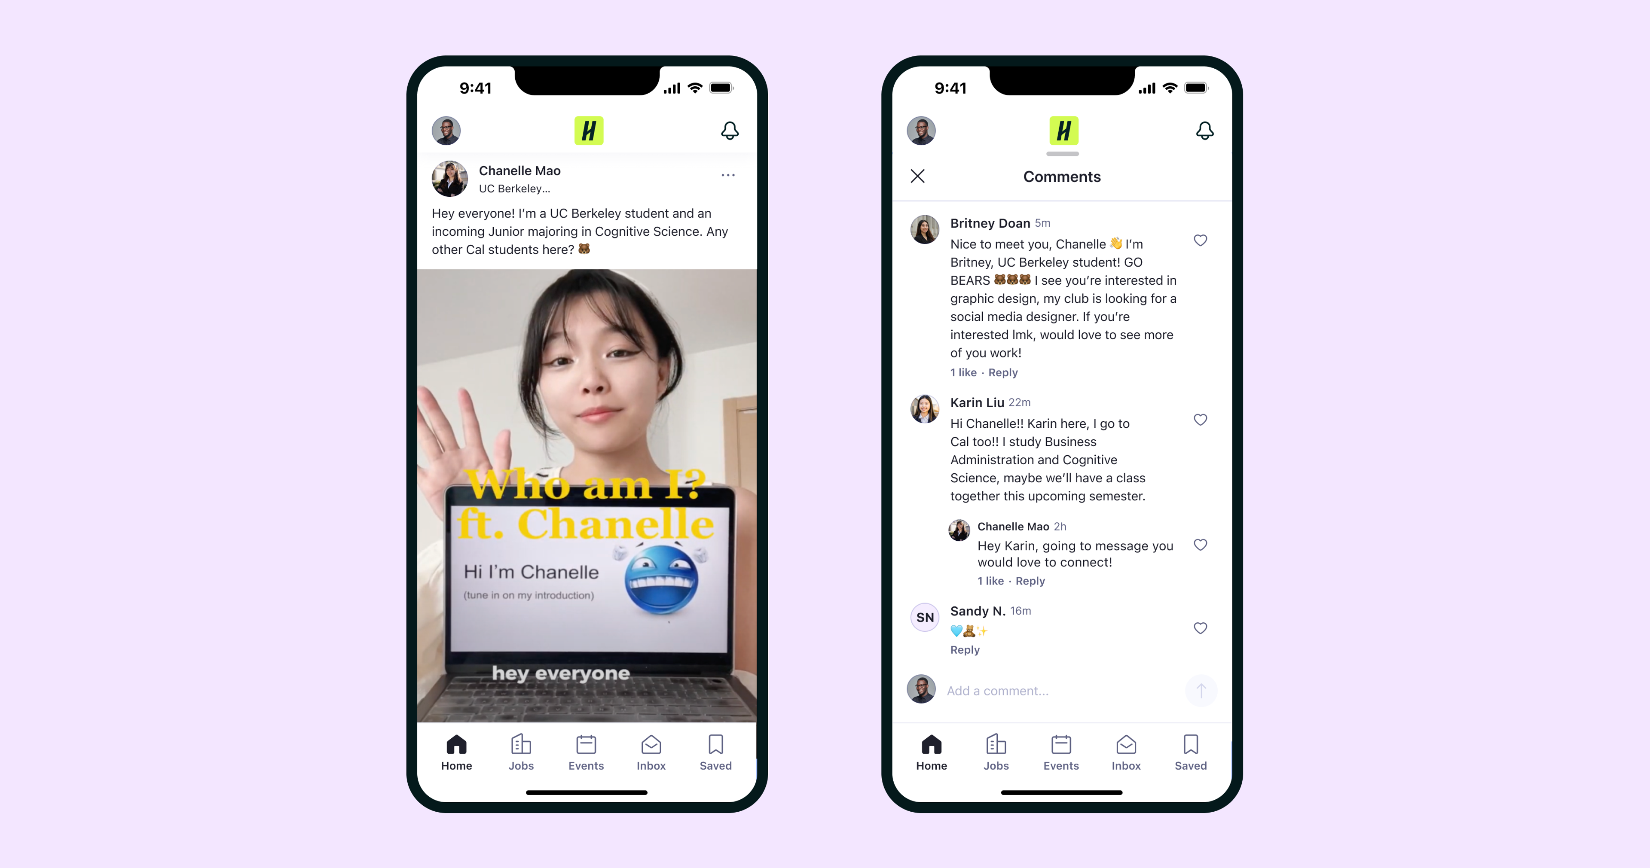
Task: Tap Reply under Sandy N.'s comment
Action: coord(965,650)
